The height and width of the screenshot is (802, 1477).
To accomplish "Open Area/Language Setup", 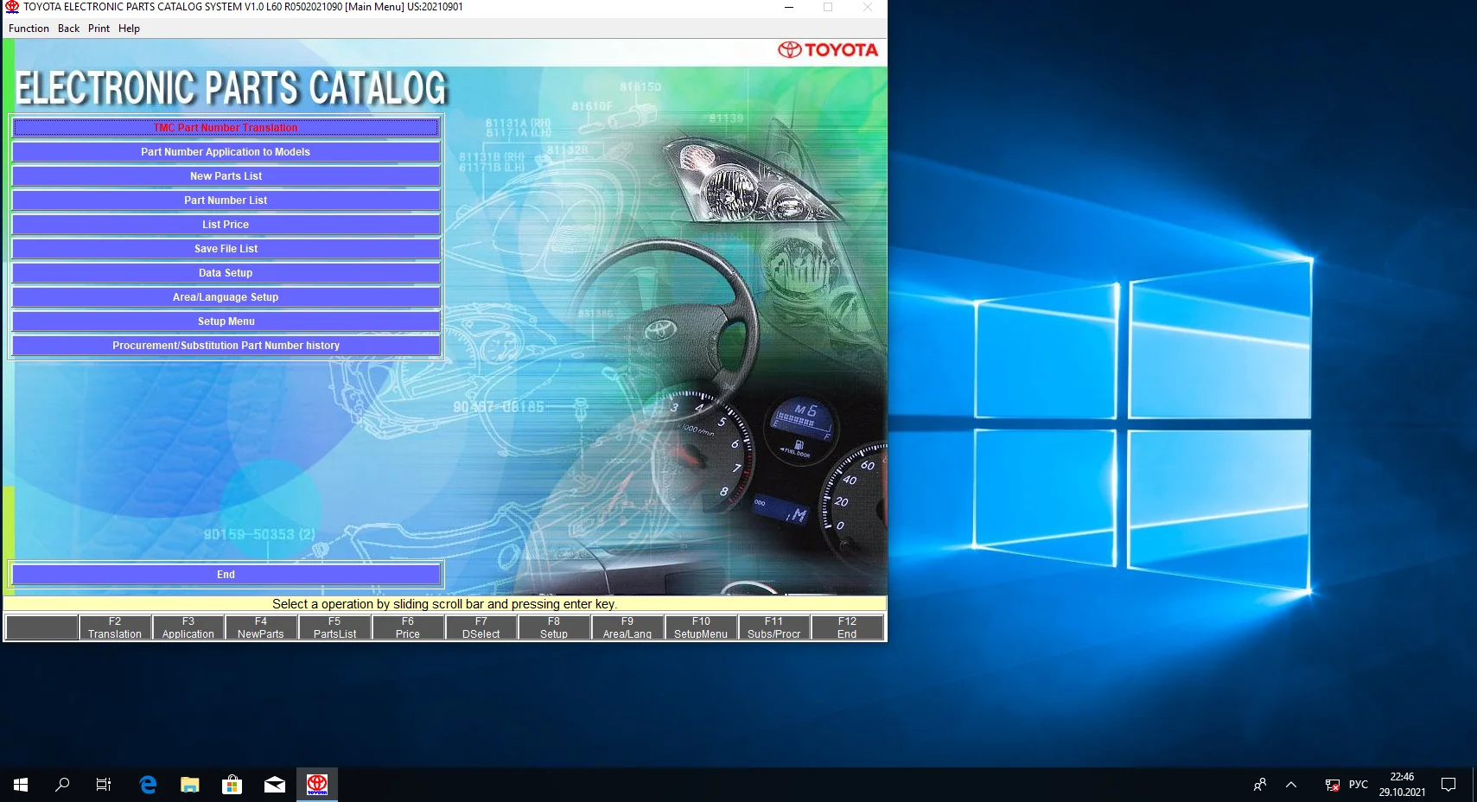I will [226, 297].
